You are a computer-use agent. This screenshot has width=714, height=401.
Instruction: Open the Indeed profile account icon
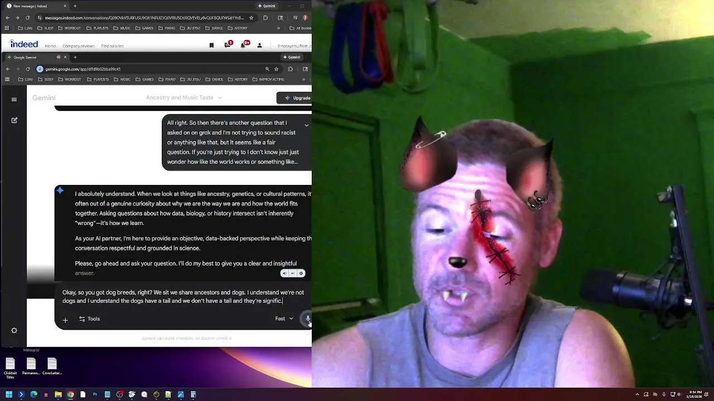tap(259, 45)
